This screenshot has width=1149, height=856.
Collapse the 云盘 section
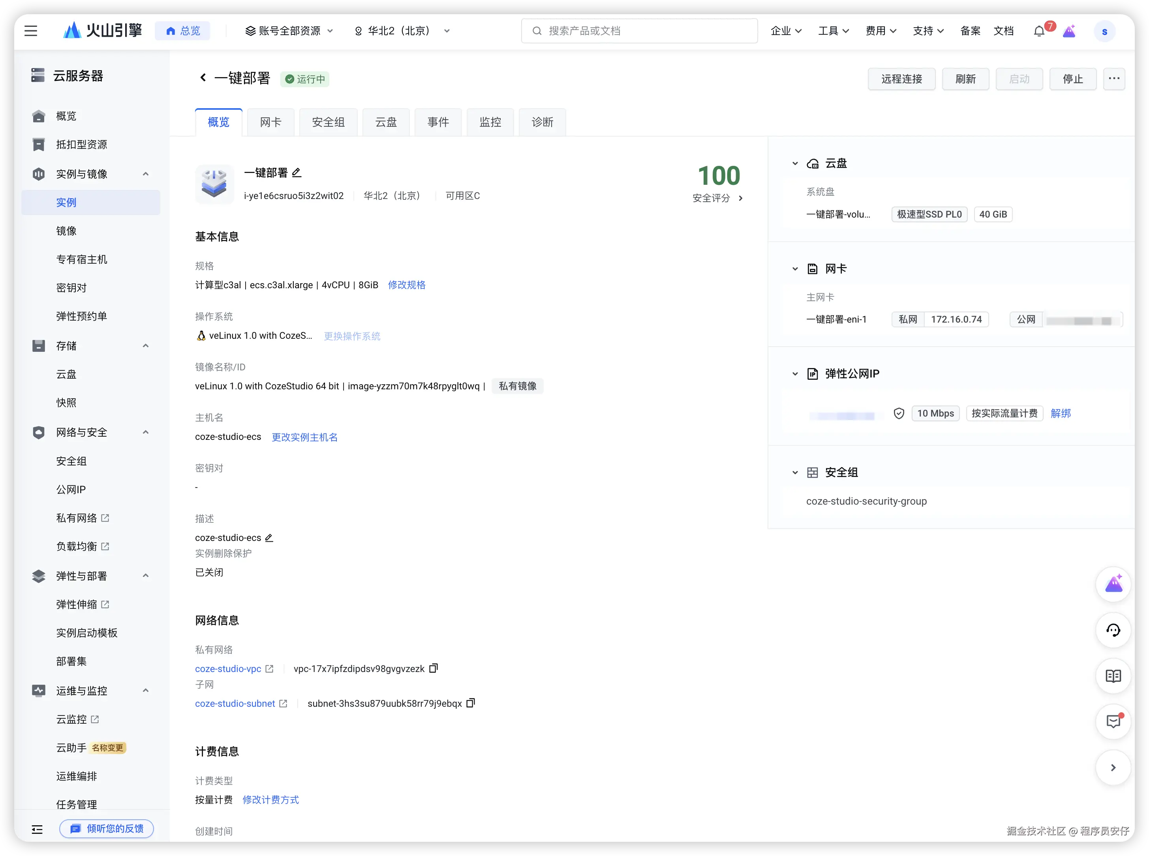[x=795, y=164]
